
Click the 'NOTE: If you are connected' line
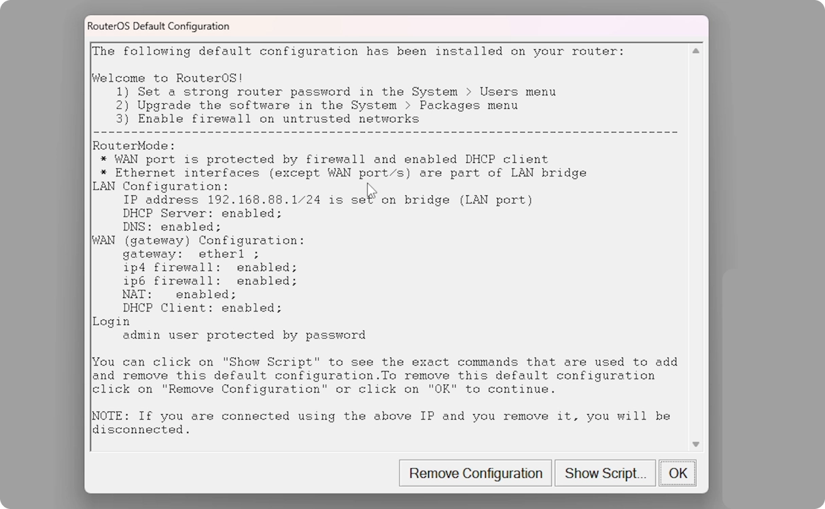click(381, 416)
